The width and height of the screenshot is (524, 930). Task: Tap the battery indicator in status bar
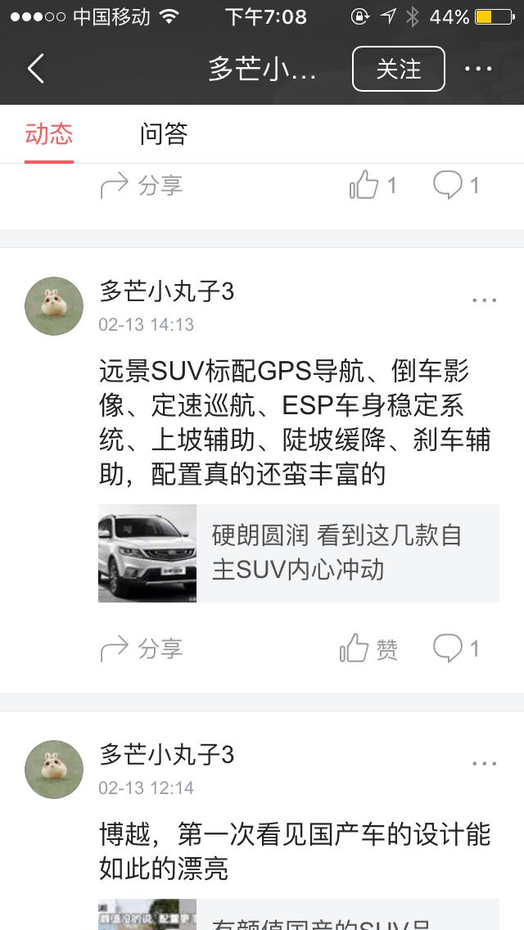click(x=495, y=16)
